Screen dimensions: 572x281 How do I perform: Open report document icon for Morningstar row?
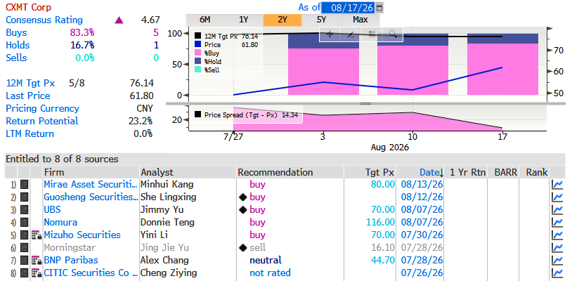(x=24, y=248)
